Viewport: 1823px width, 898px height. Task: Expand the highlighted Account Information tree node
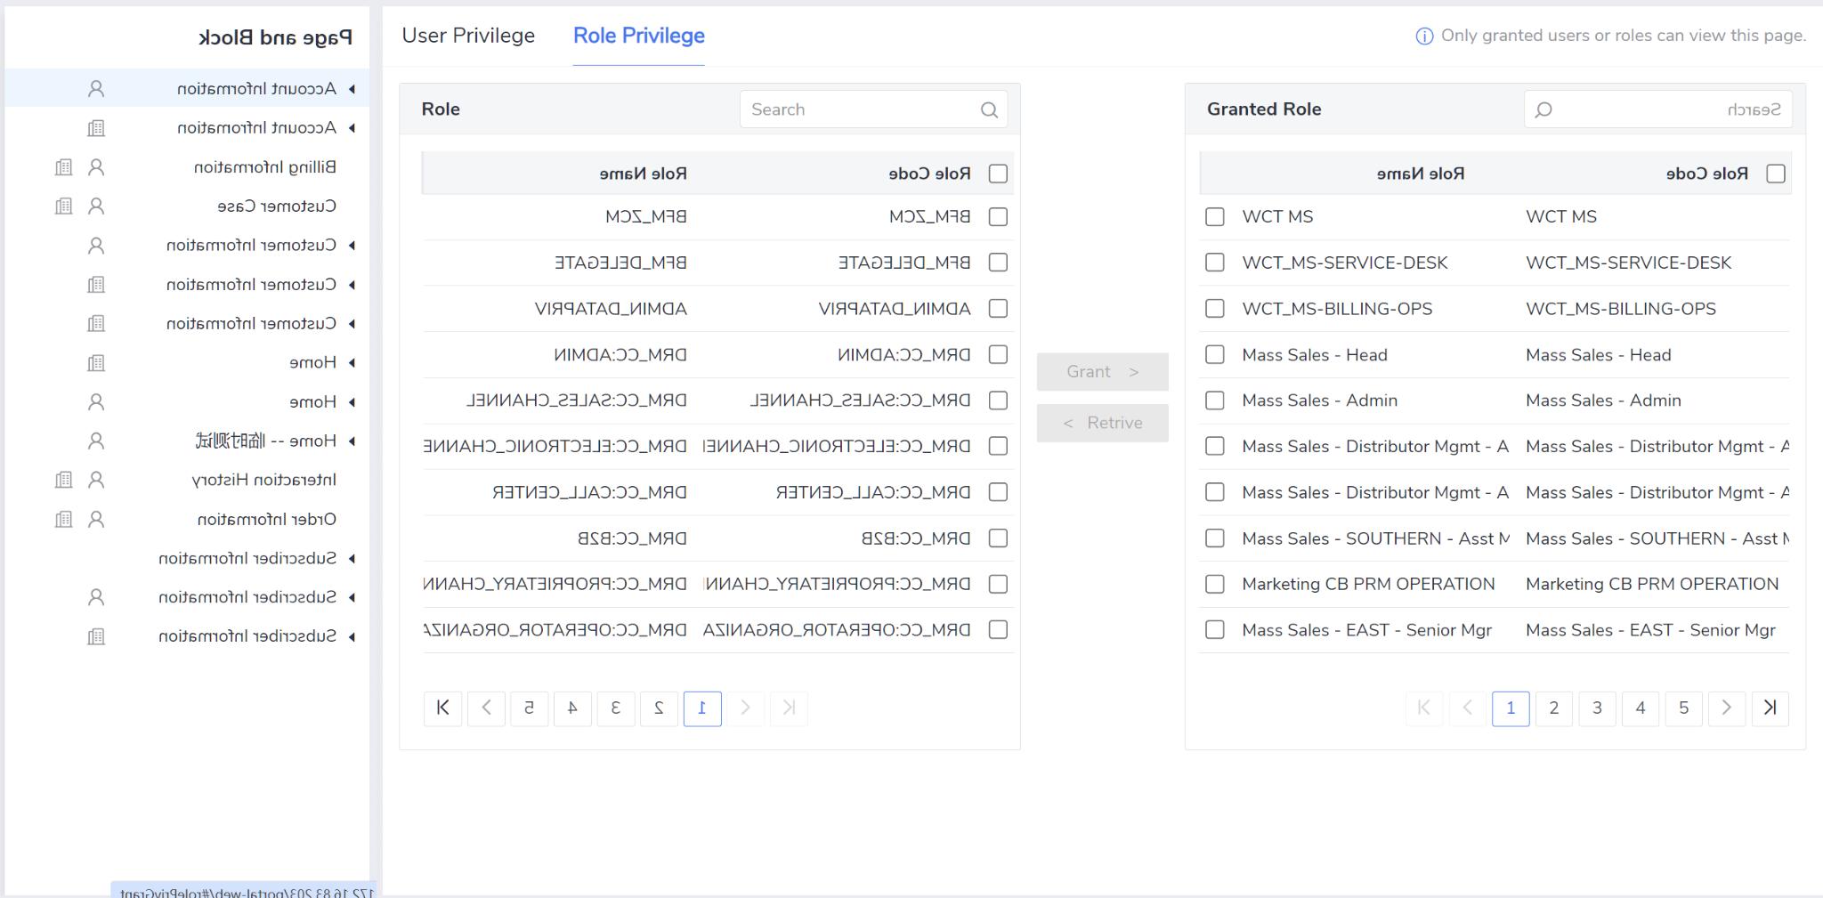(352, 89)
